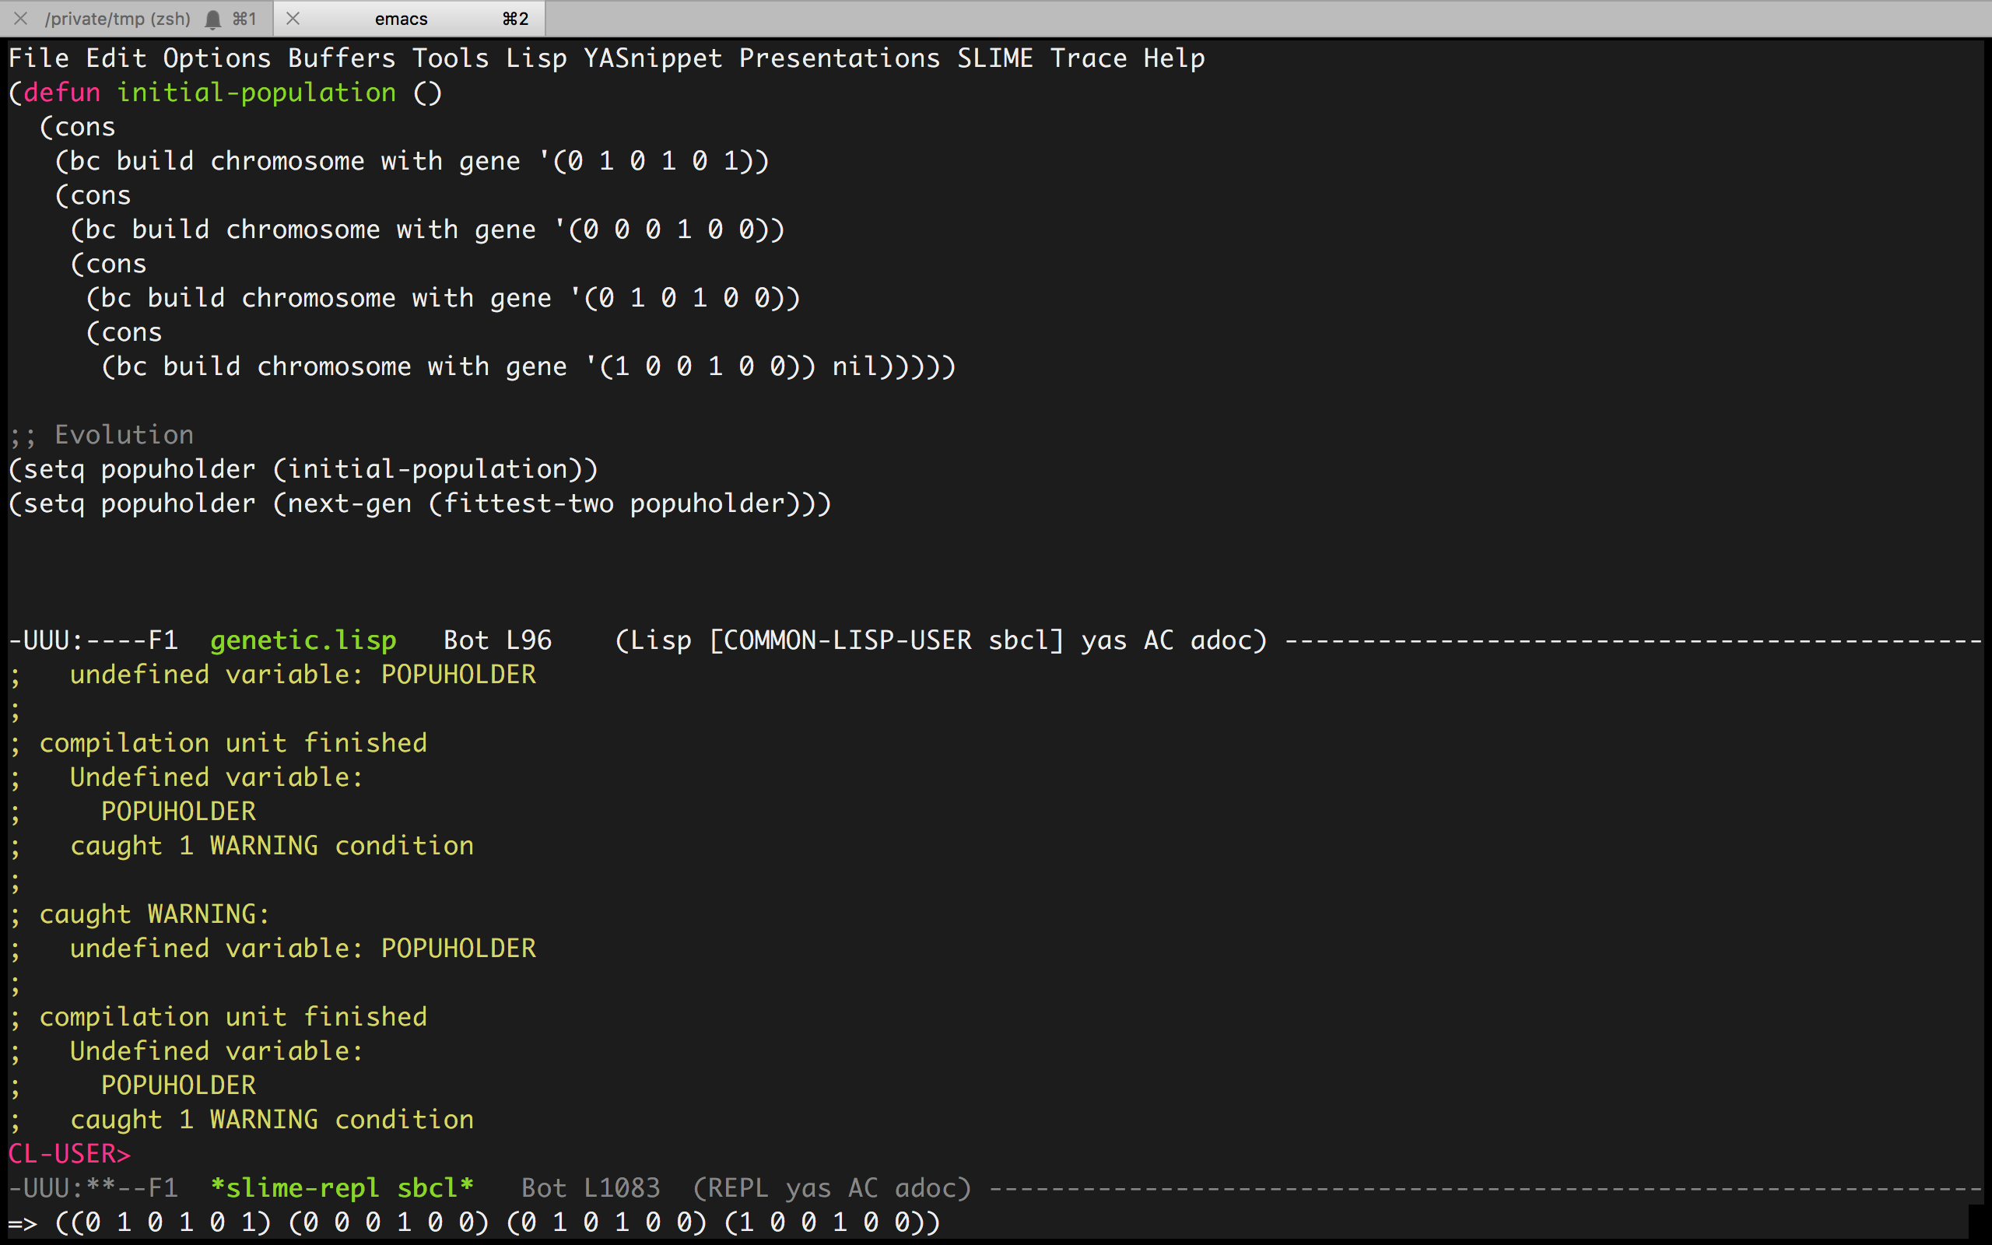Click genetic.lisp buffer name in mode line
This screenshot has height=1245, width=1992.
click(x=303, y=640)
